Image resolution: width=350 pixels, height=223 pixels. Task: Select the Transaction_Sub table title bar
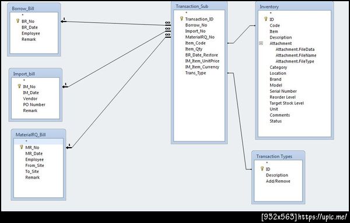(199, 6)
